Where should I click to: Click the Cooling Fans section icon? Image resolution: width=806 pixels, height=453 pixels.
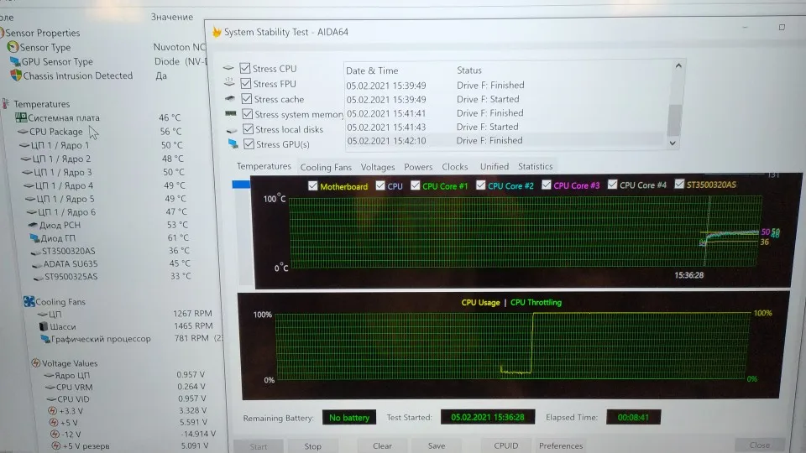pos(29,301)
